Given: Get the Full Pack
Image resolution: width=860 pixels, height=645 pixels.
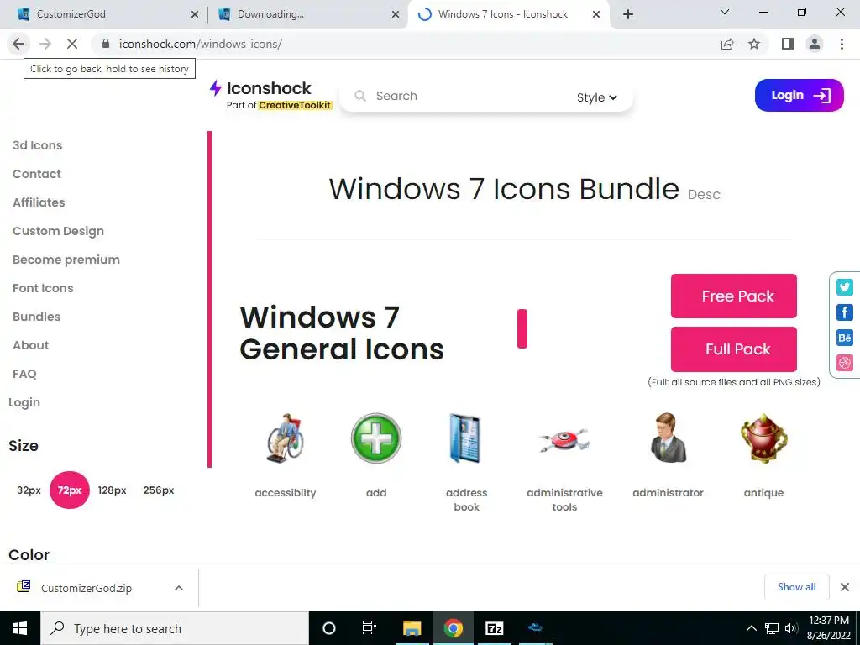Looking at the screenshot, I should (734, 349).
